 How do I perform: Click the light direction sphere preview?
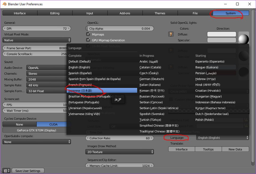(x=244, y=38)
